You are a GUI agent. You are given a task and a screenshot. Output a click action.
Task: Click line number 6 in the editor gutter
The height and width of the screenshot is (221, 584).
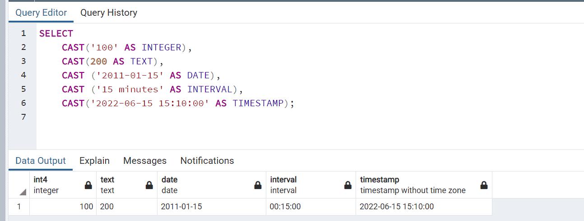click(23, 103)
